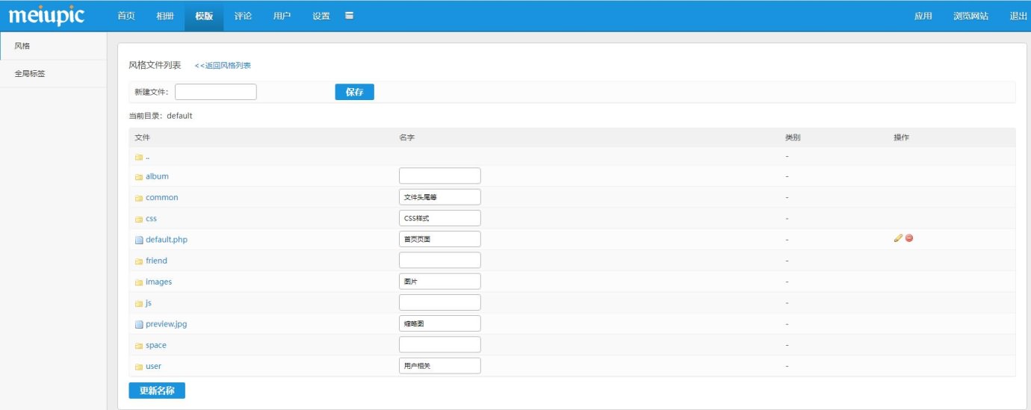Focus the 新建文件 input field
The width and height of the screenshot is (1031, 410).
click(215, 92)
